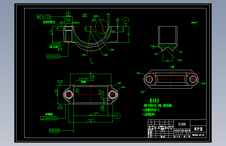This screenshot has height=146, width=226.
Task: Click the parallelism symbol in the 0.04 frame
Action: pos(48,56)
